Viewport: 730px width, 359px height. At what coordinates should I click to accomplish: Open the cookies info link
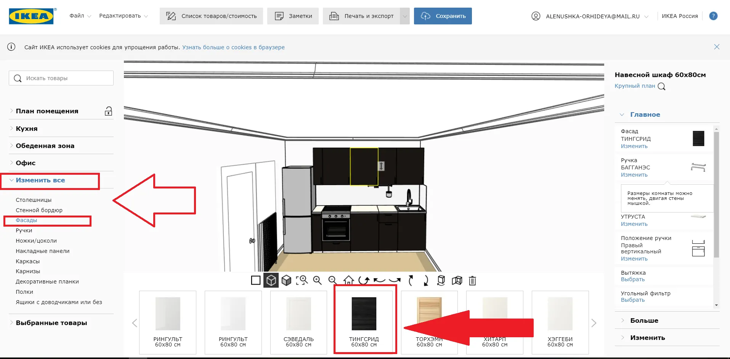pos(233,47)
